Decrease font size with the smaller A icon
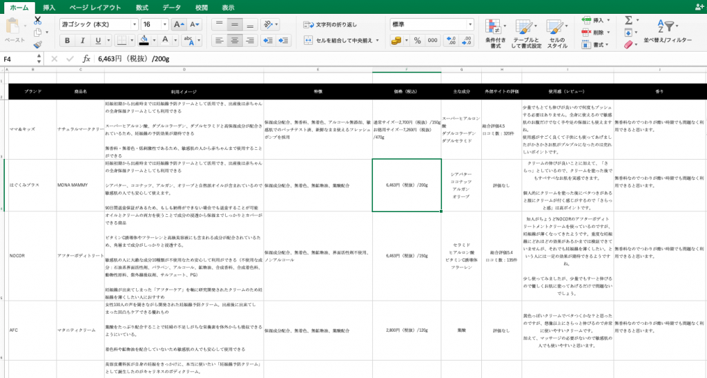 tap(194, 24)
